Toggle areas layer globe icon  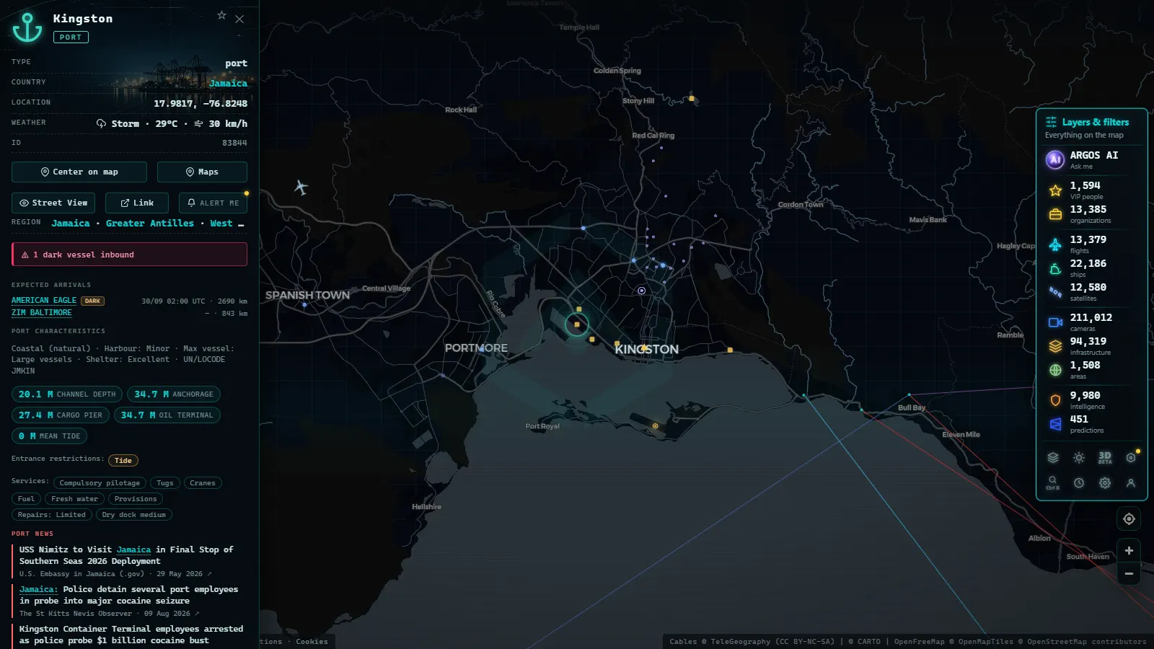pyautogui.click(x=1055, y=370)
